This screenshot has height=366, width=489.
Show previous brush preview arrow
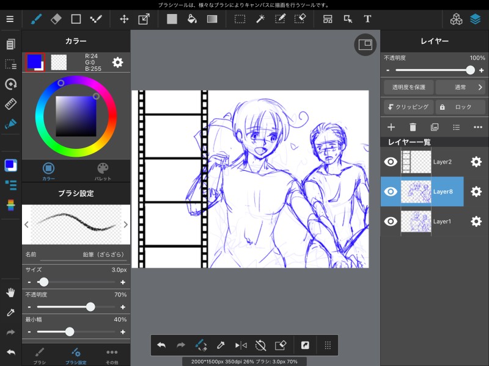26,224
